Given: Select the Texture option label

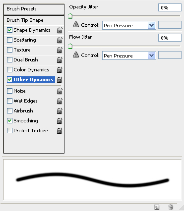Looking at the screenshot, I should pyautogui.click(x=22, y=50).
